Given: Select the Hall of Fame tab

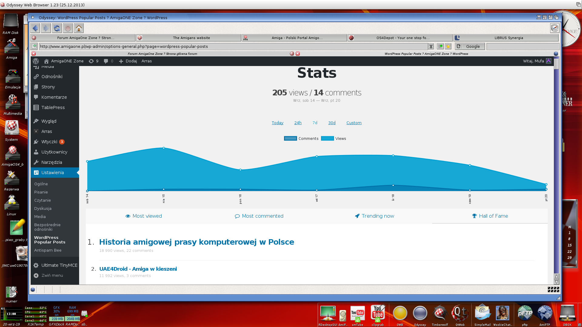Looking at the screenshot, I should pyautogui.click(x=490, y=216).
